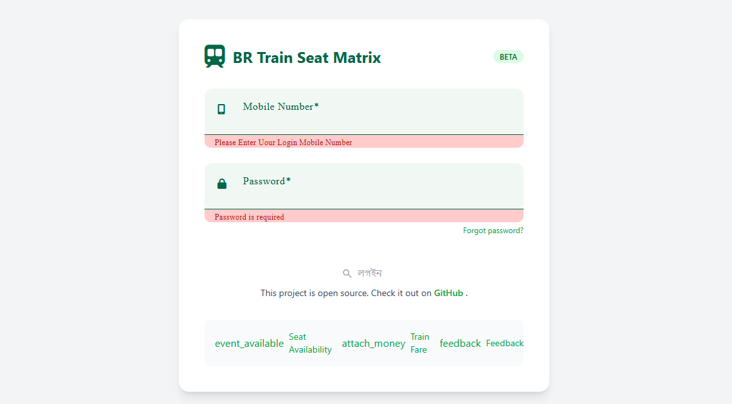Click the open source project text
The image size is (732, 404).
[x=346, y=293]
